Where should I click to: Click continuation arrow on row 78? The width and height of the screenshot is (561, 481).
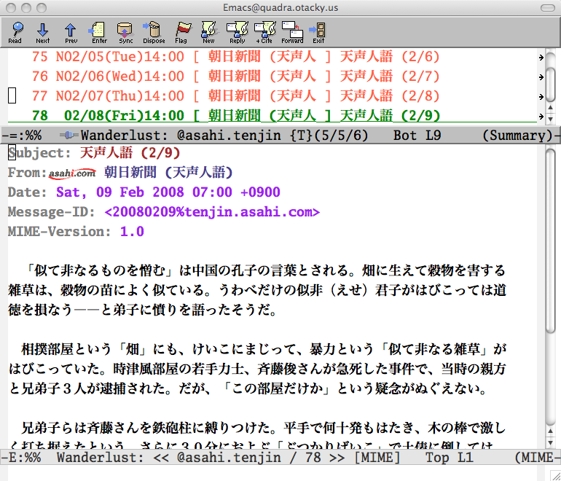[x=541, y=117]
